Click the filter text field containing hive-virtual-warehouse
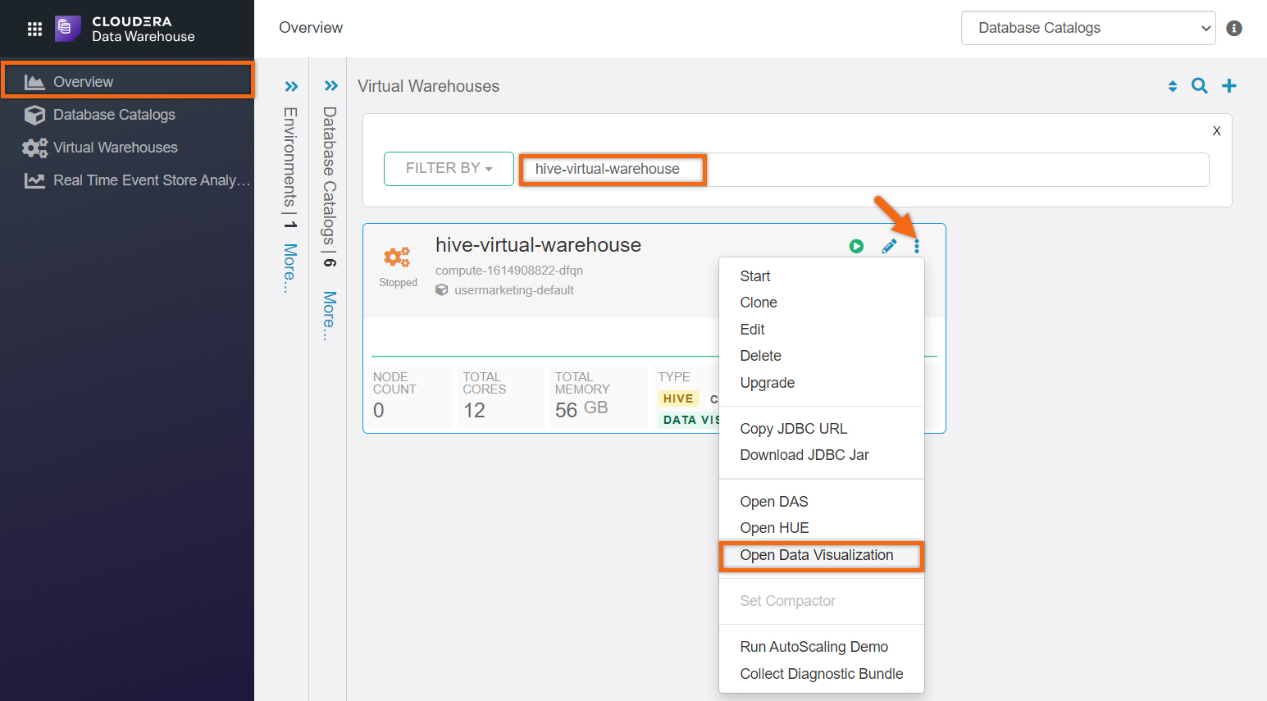 coord(864,169)
